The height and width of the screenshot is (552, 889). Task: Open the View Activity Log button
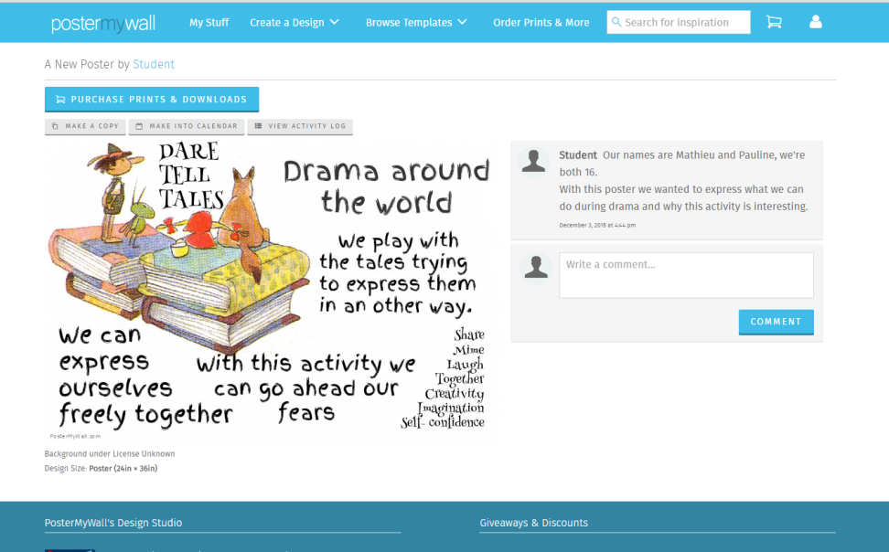(x=300, y=126)
